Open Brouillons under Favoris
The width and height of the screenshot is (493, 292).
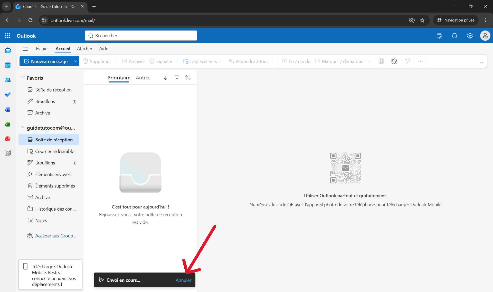[49, 101]
